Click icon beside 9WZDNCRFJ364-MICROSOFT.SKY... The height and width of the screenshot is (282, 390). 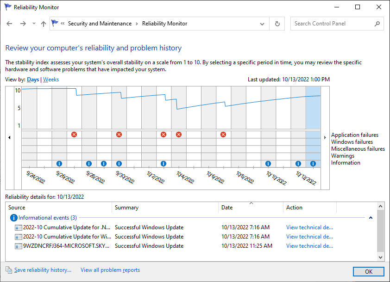[19, 246]
